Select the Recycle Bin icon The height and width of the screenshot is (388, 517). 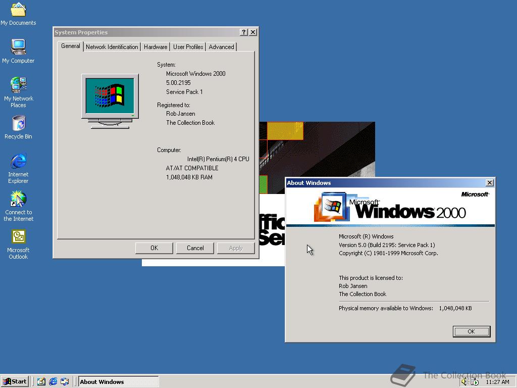click(18, 127)
